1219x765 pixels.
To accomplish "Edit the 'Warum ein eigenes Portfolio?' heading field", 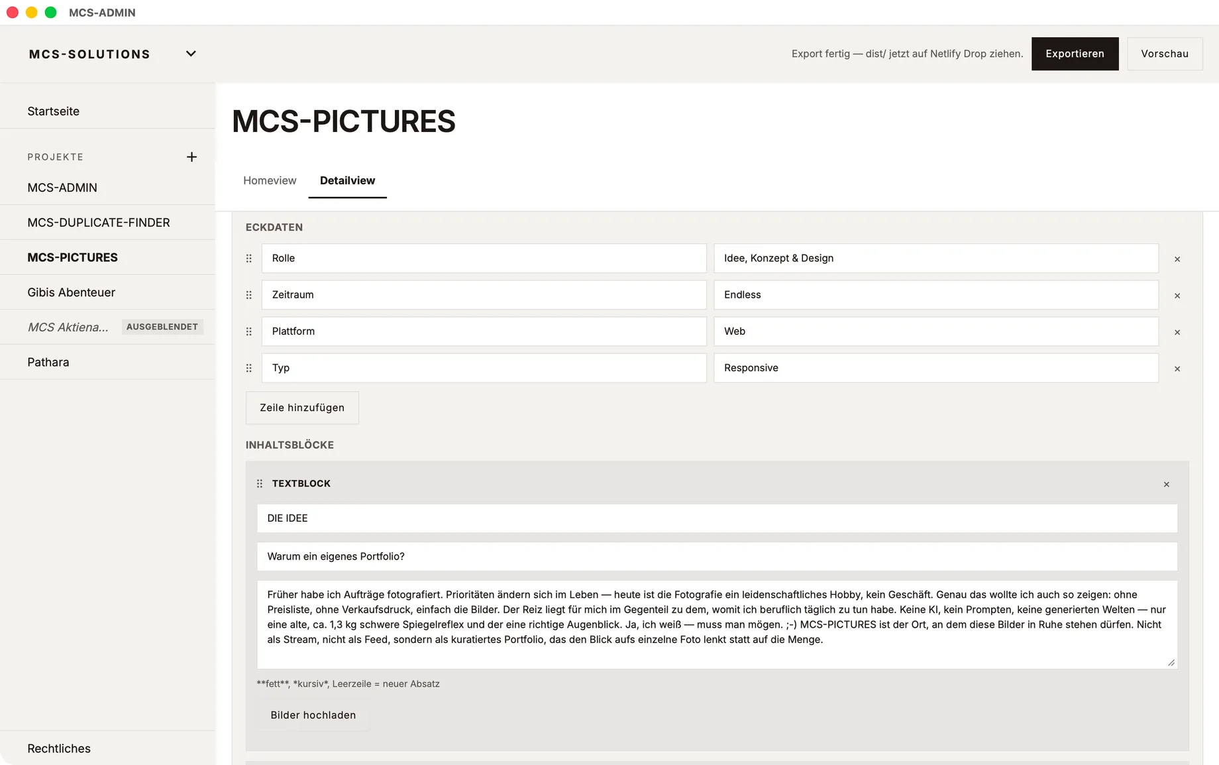I will (x=717, y=556).
